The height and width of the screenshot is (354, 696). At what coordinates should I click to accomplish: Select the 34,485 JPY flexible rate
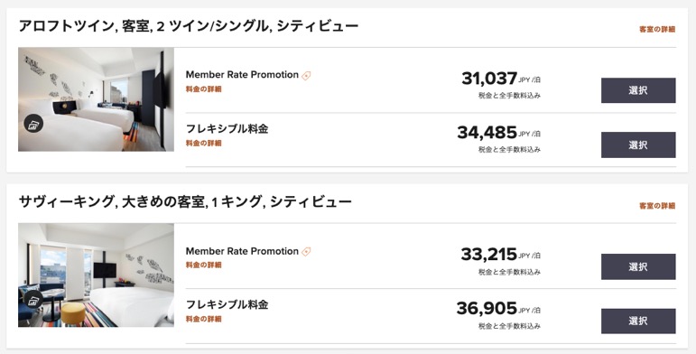(x=638, y=144)
